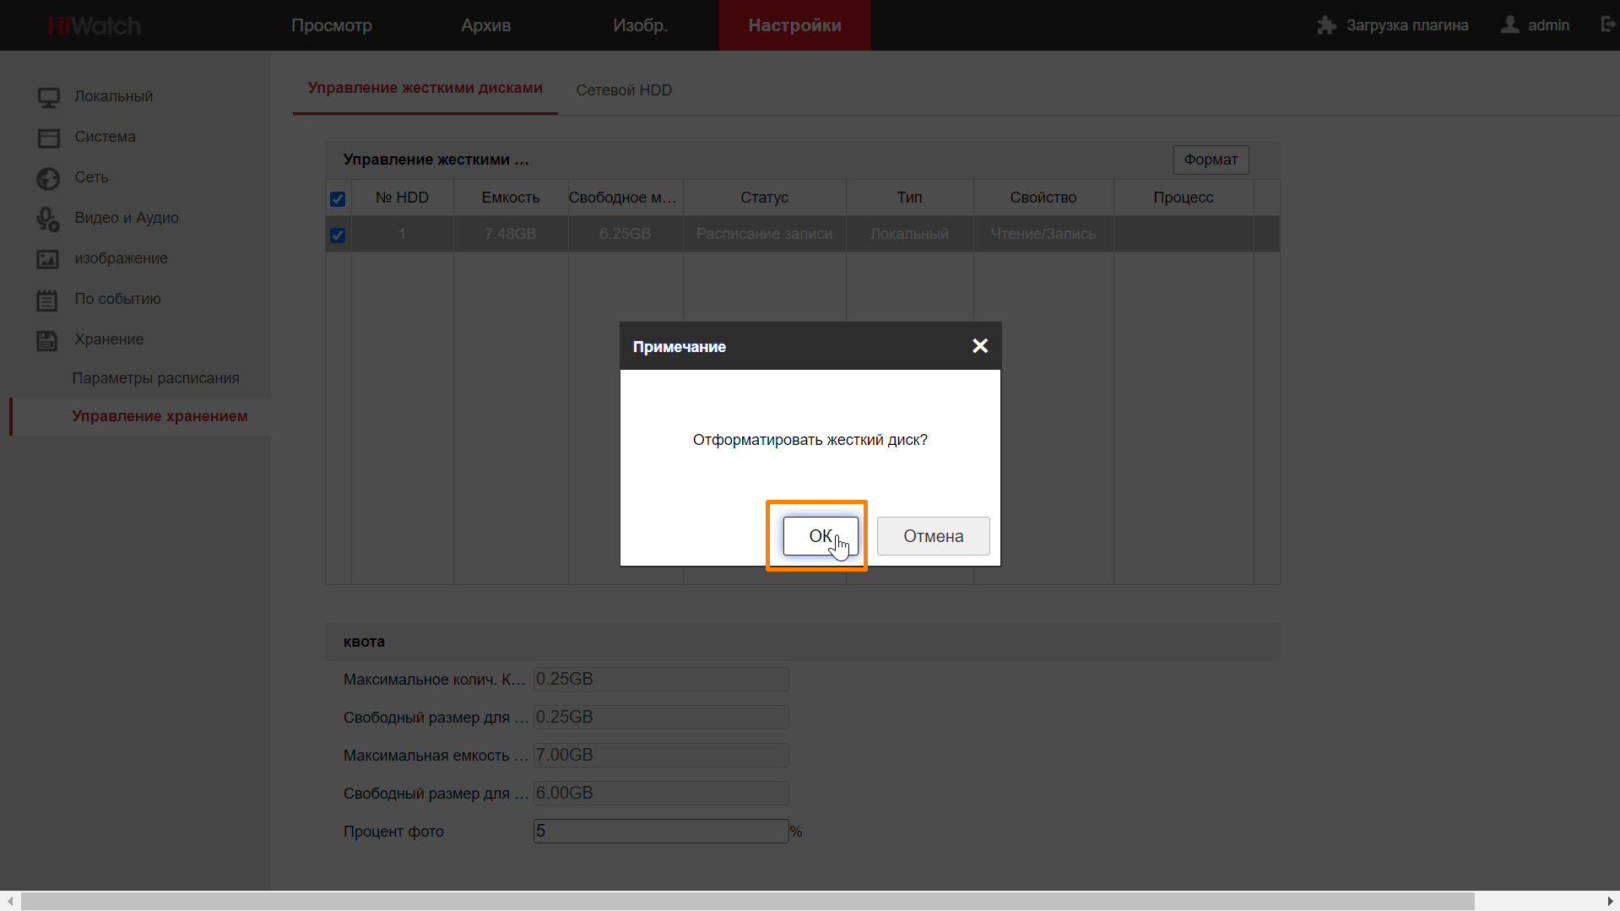Click the admin username label
Screen dimensions: 1620x911
click(1548, 25)
